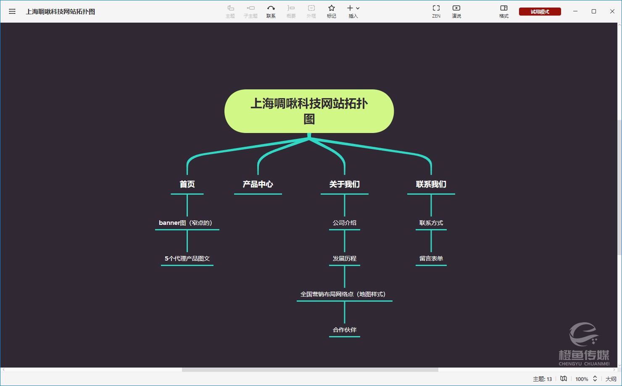Click the horizontal scrollbar thumb

[x=310, y=370]
